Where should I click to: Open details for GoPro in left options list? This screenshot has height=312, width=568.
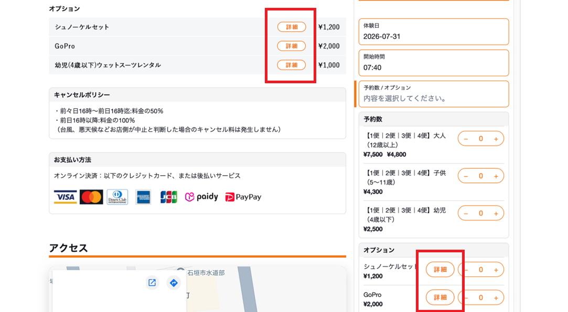(292, 46)
